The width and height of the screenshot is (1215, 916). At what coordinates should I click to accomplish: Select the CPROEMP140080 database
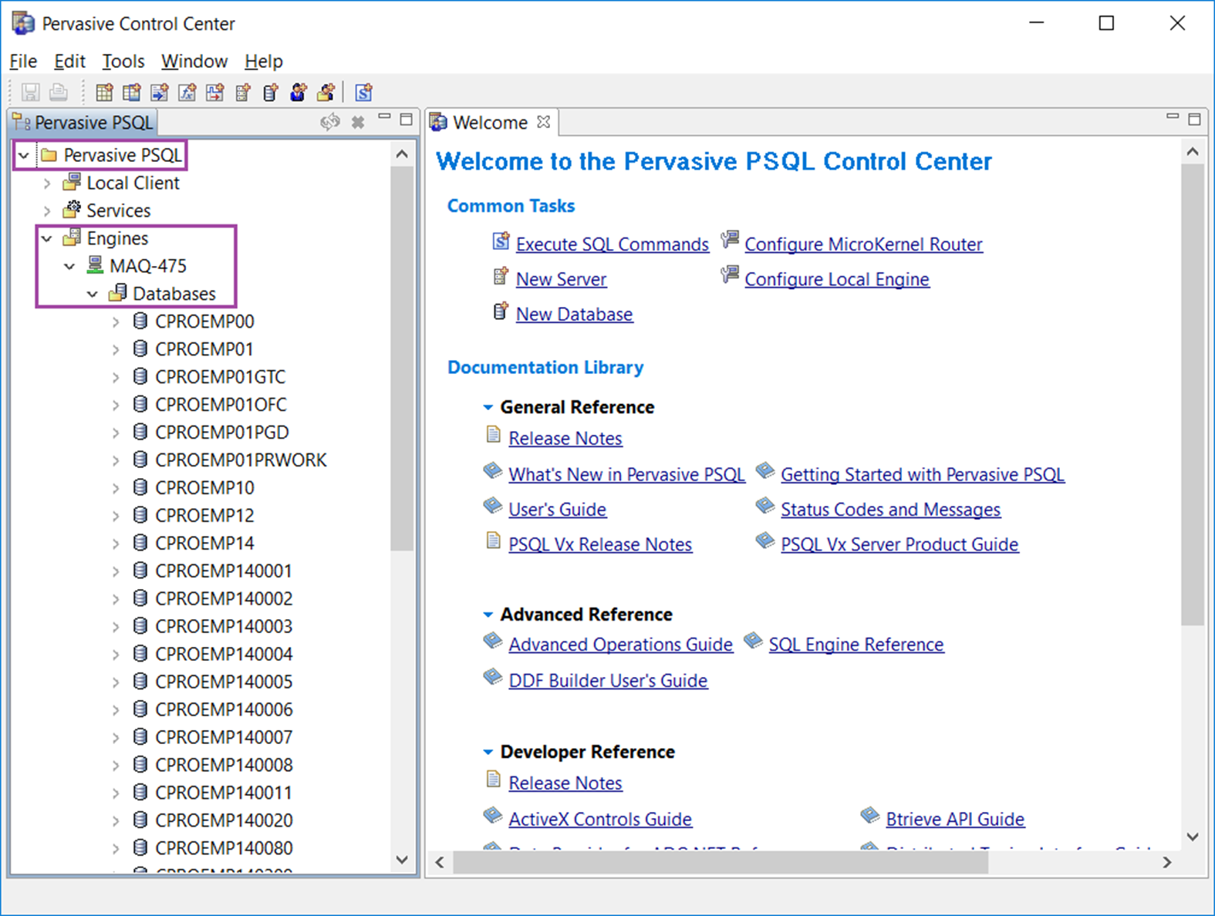pos(224,848)
